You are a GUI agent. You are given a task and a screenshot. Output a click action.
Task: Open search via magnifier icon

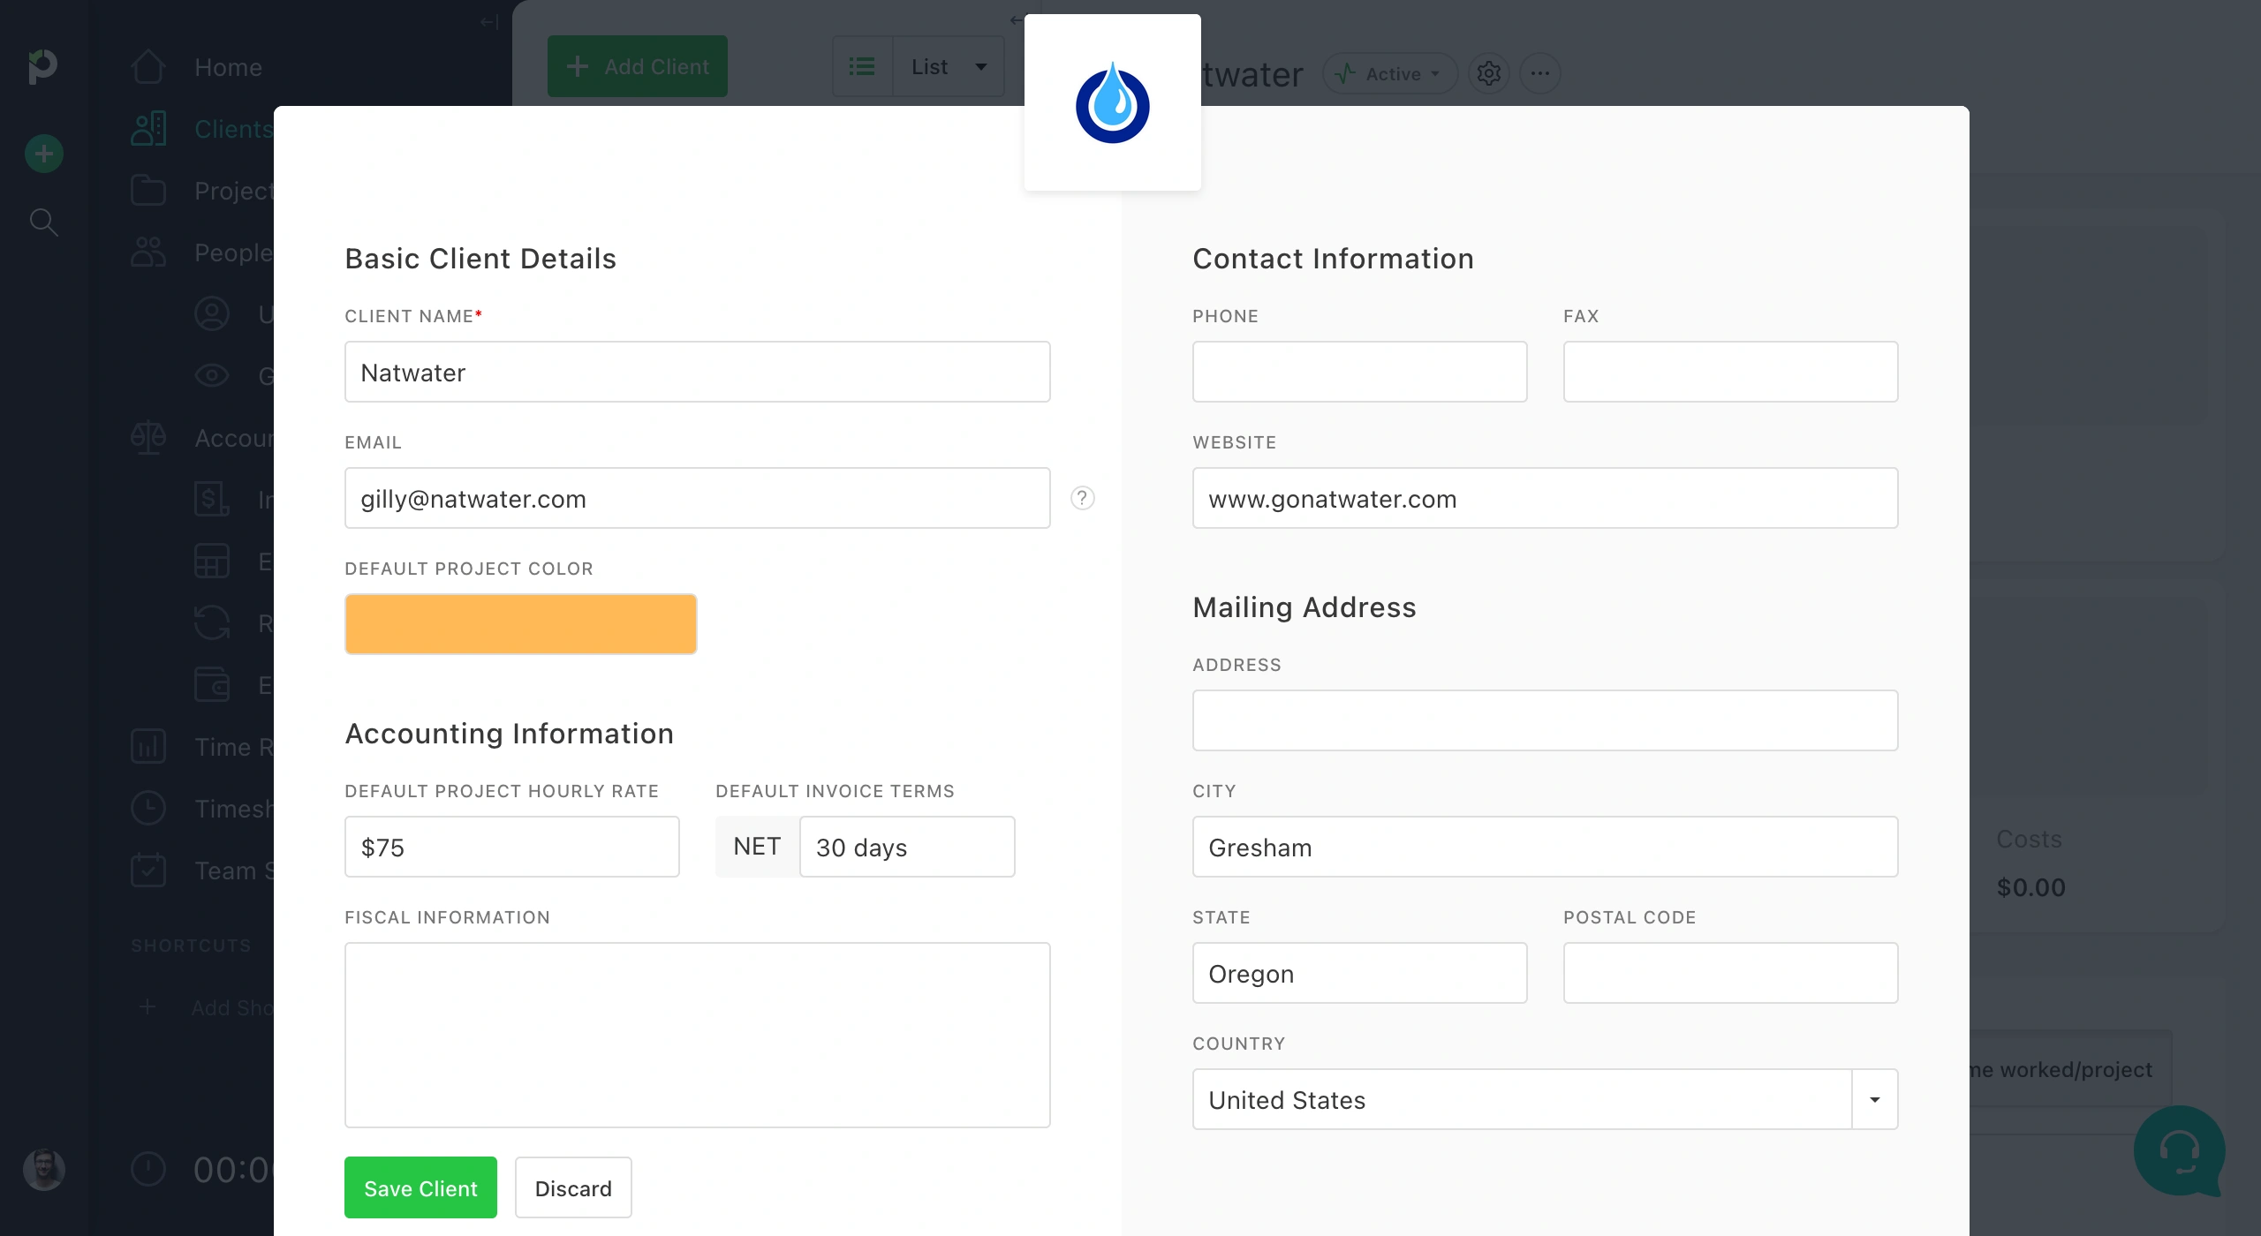43,222
